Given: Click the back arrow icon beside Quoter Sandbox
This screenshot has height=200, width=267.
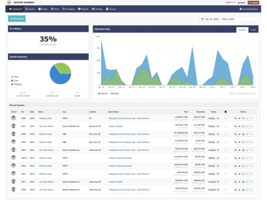Looking at the screenshot, I should pyautogui.click(x=9, y=3).
